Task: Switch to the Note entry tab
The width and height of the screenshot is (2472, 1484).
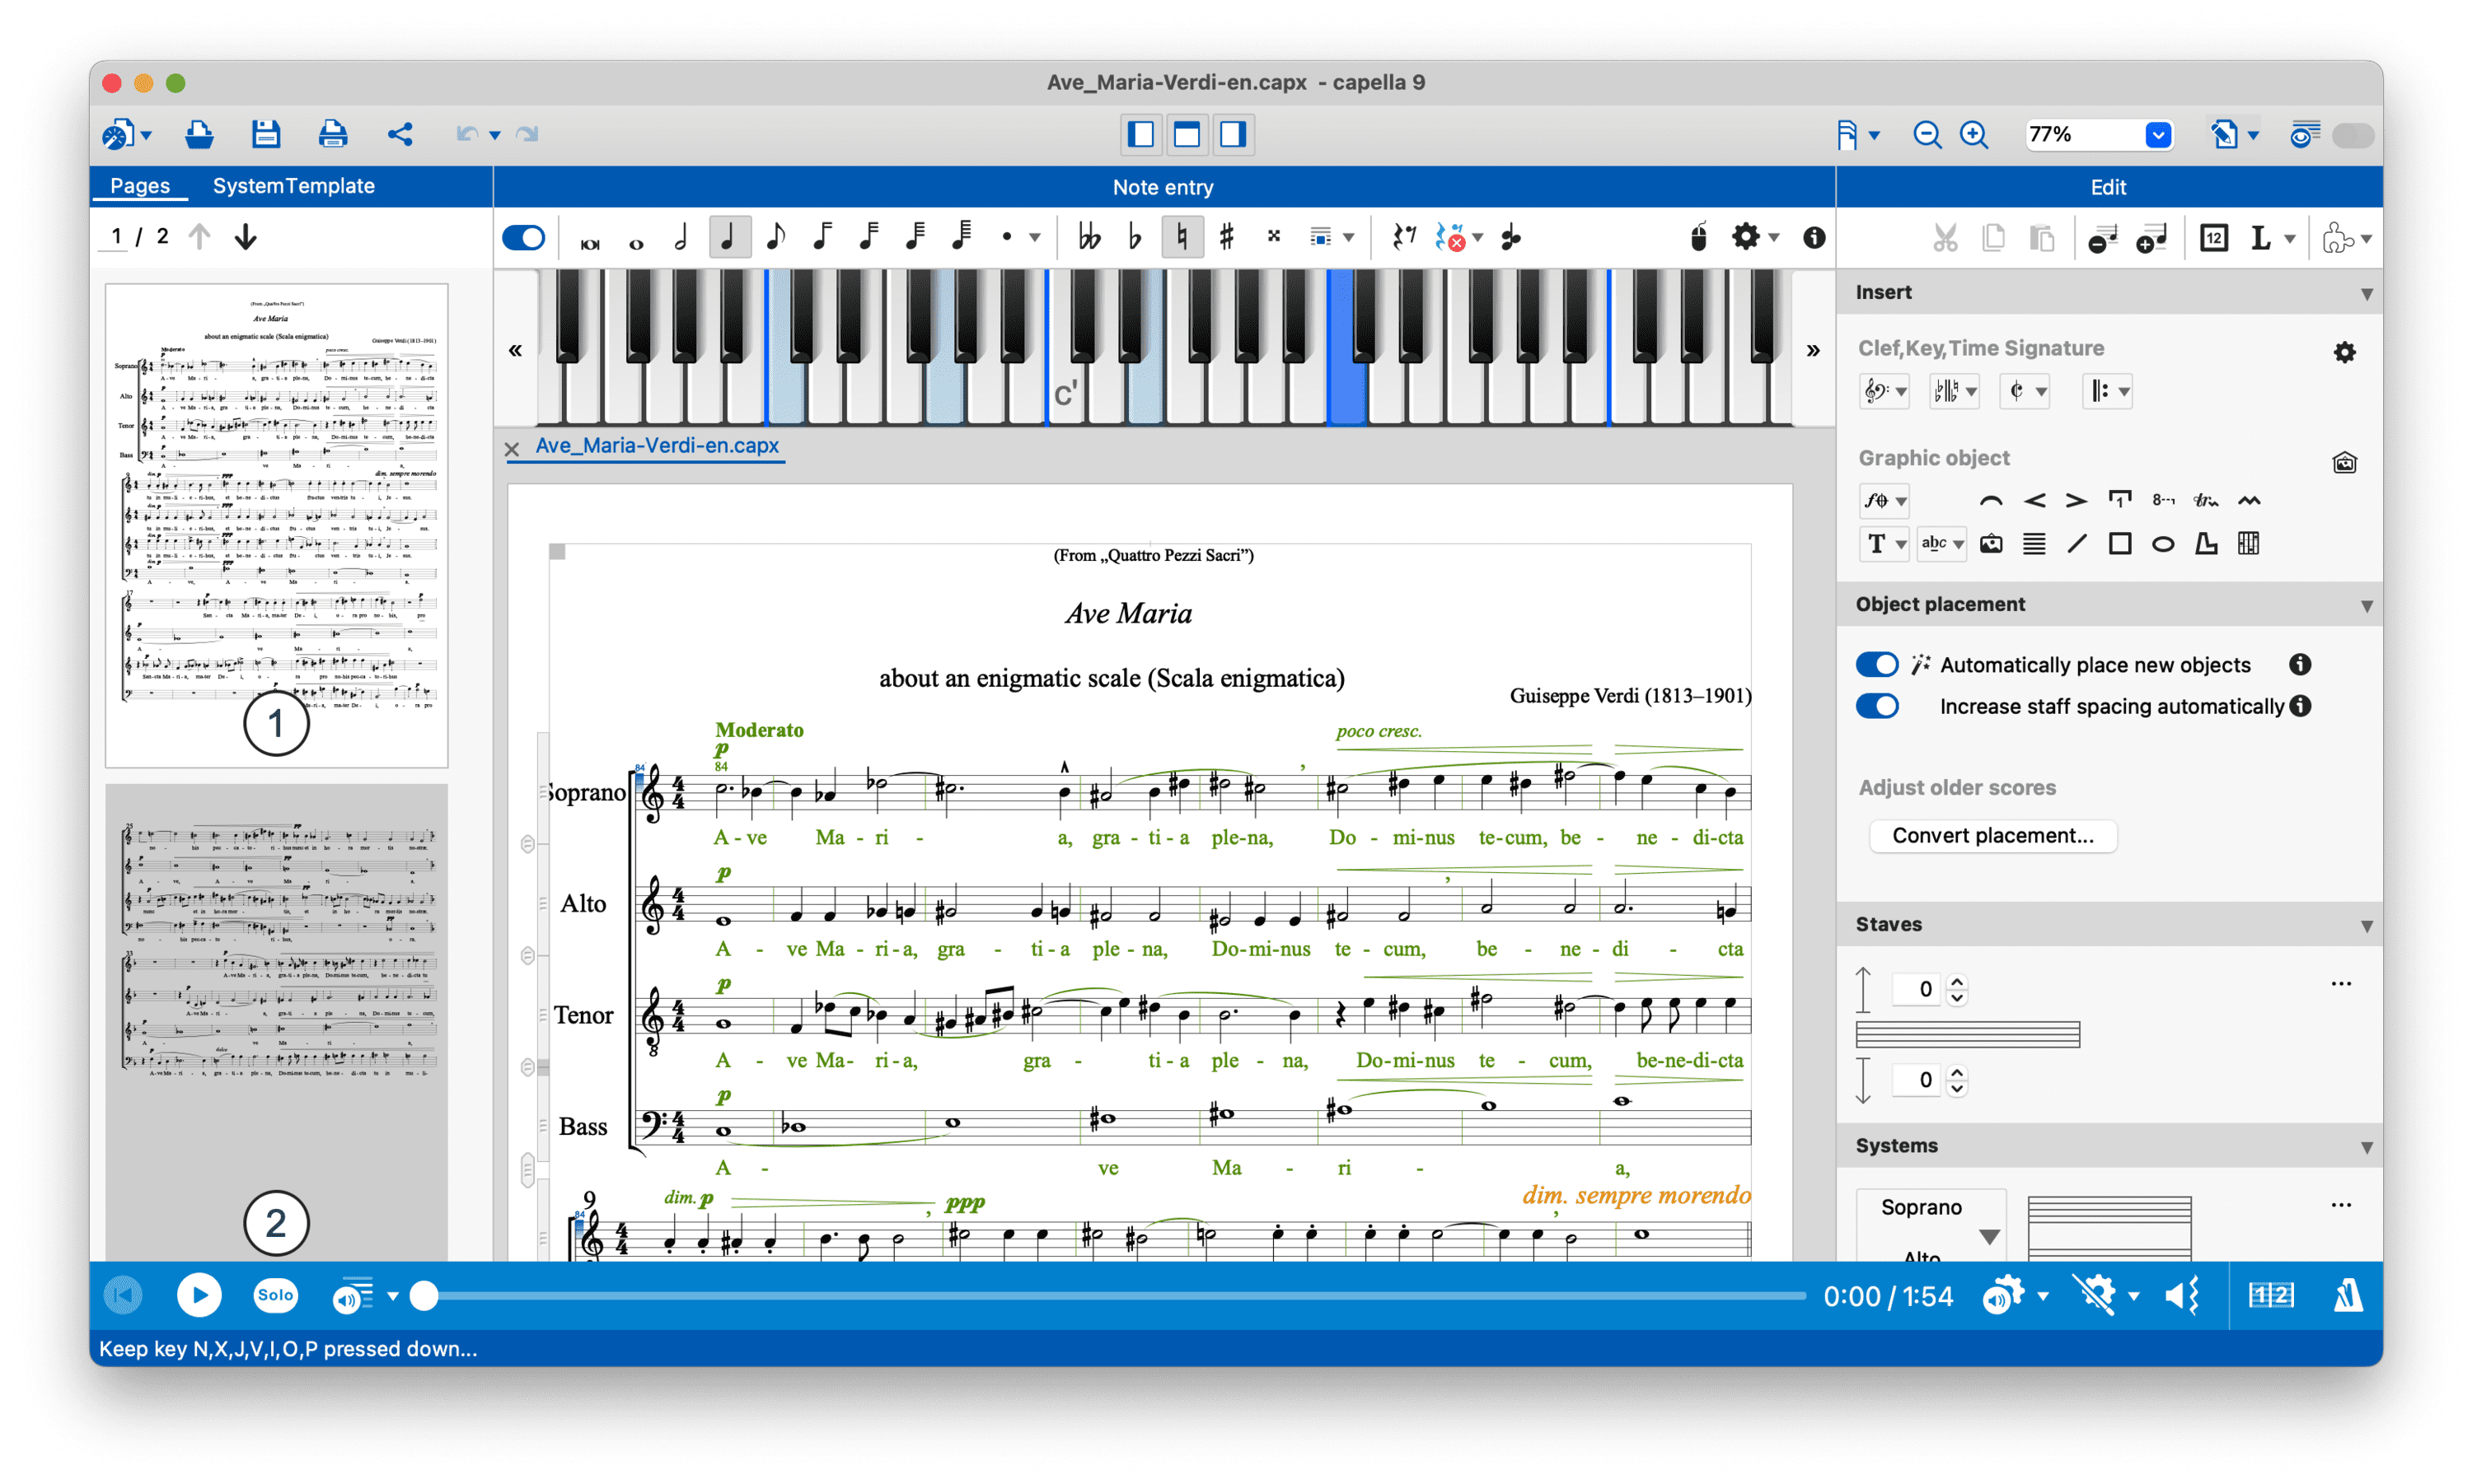Action: click(x=1165, y=185)
